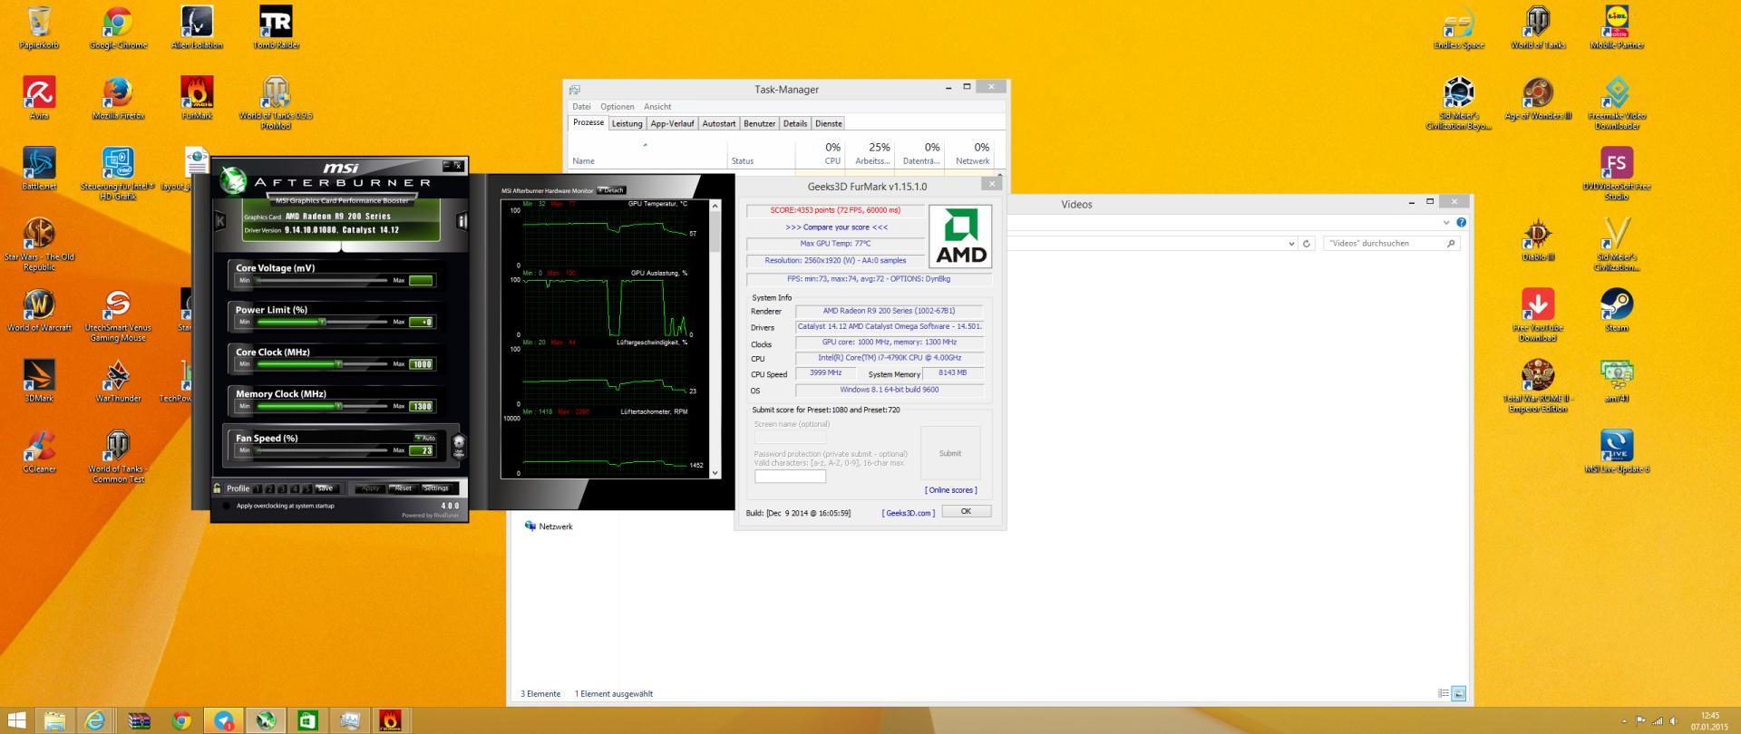
Task: Click the FurMark password protection field
Action: [x=790, y=476]
